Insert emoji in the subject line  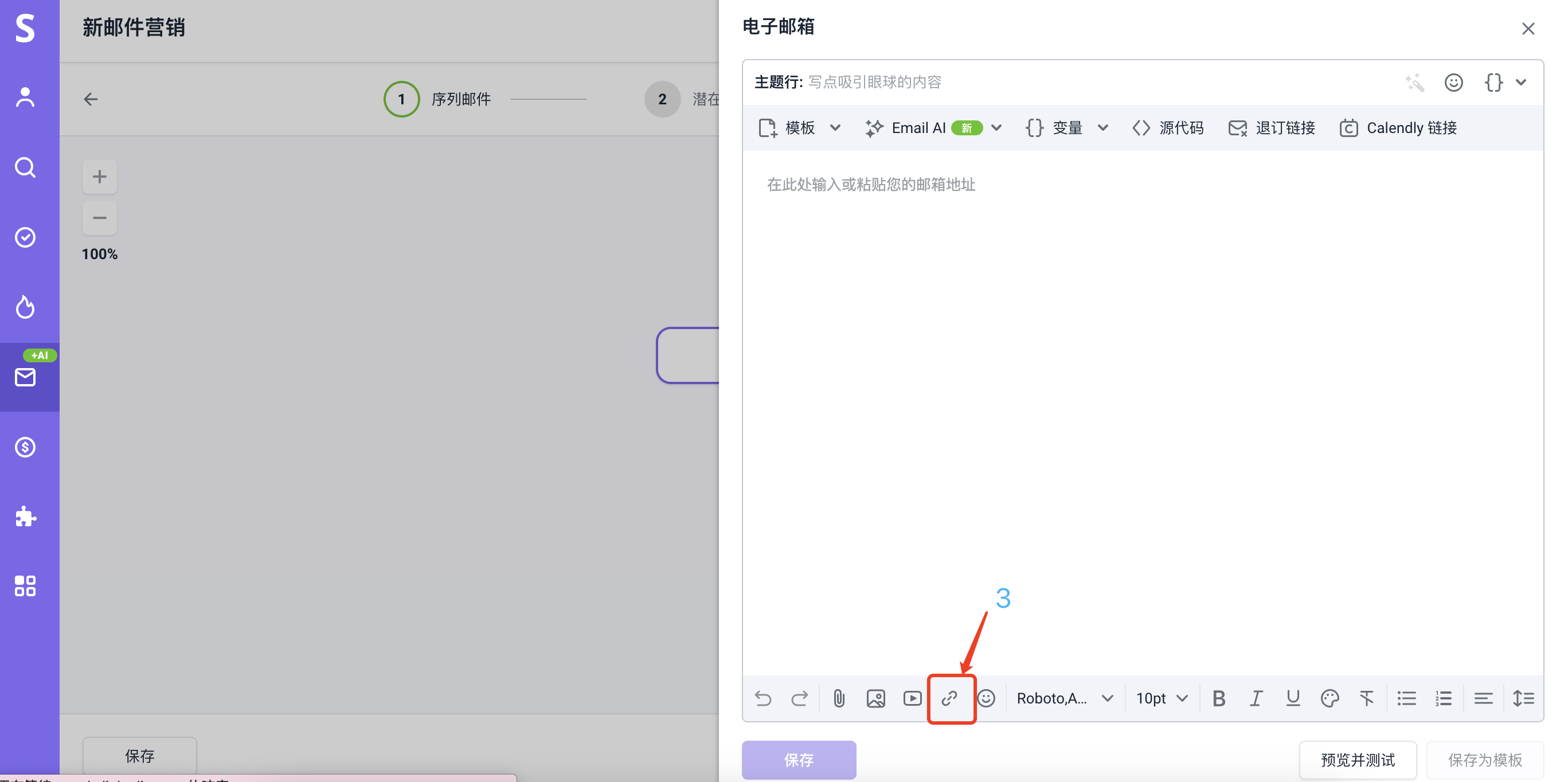point(1453,82)
